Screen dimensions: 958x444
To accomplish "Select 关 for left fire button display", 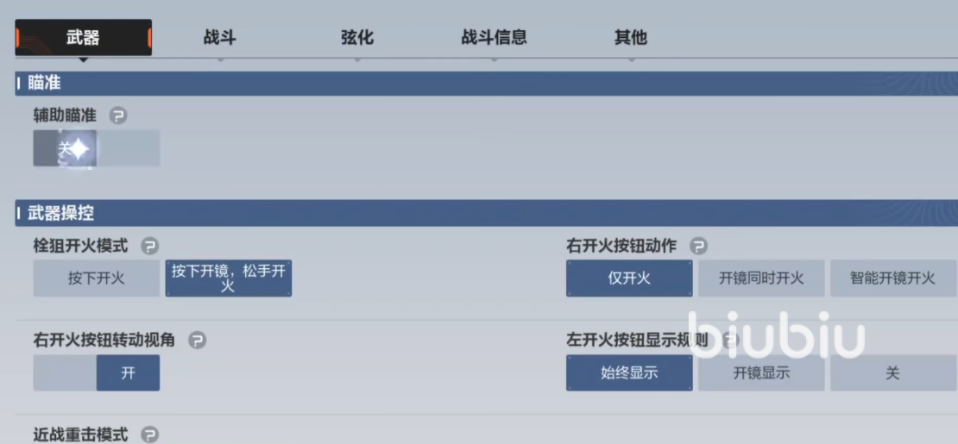I will tap(892, 373).
